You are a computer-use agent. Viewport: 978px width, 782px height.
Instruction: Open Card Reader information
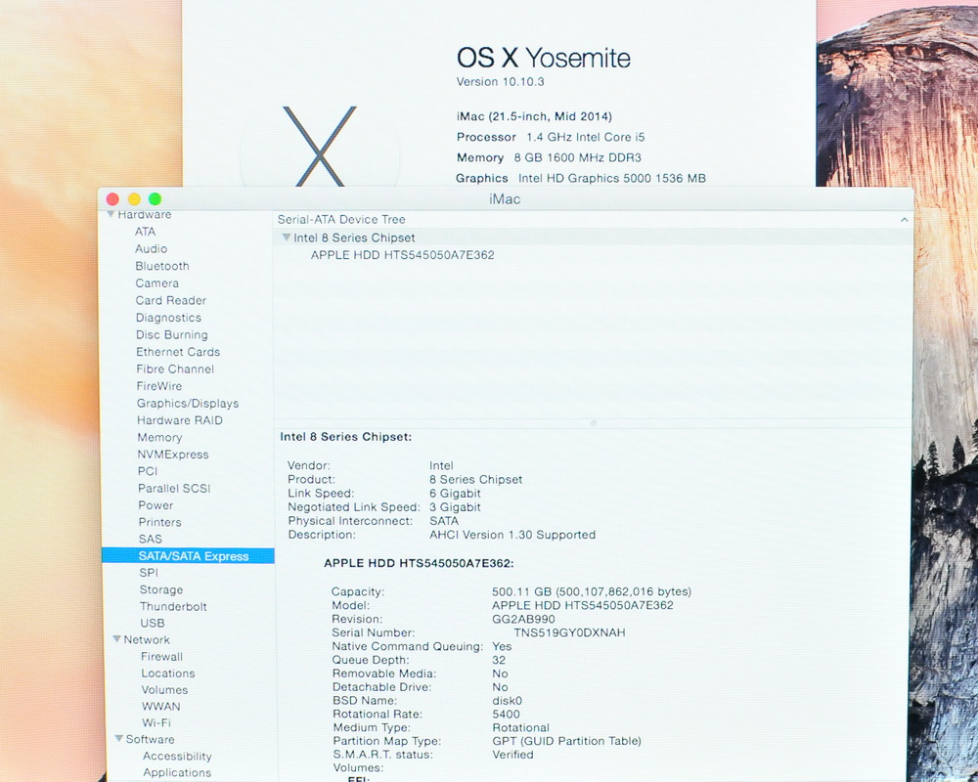[171, 300]
